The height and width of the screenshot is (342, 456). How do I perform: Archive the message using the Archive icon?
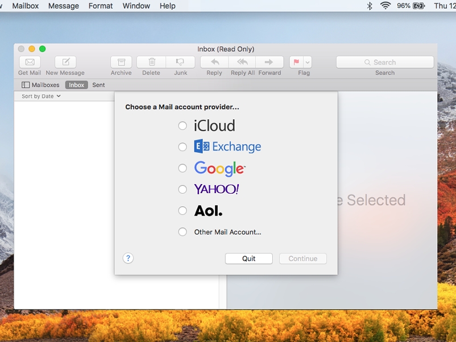121,62
